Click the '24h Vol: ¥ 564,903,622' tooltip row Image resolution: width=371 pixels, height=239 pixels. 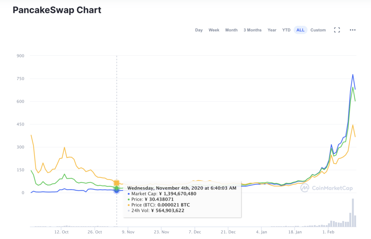click(x=156, y=211)
